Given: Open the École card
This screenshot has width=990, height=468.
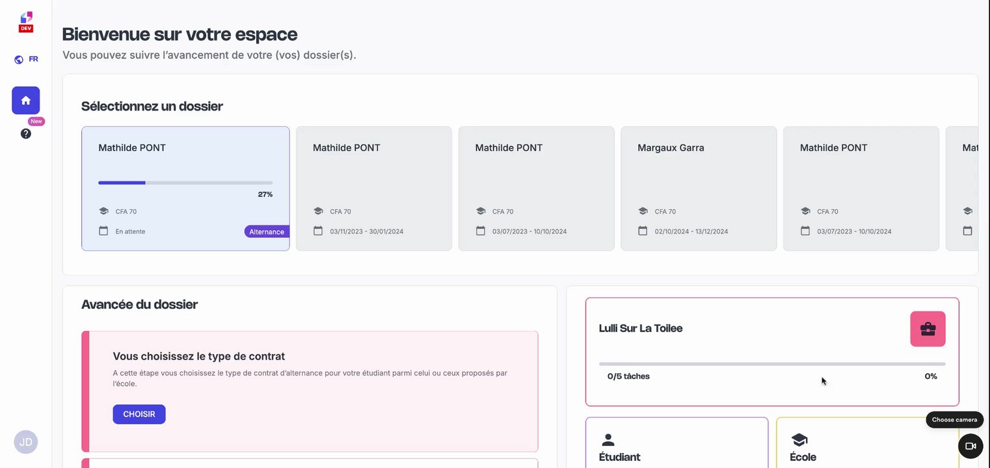Looking at the screenshot, I should click(868, 443).
